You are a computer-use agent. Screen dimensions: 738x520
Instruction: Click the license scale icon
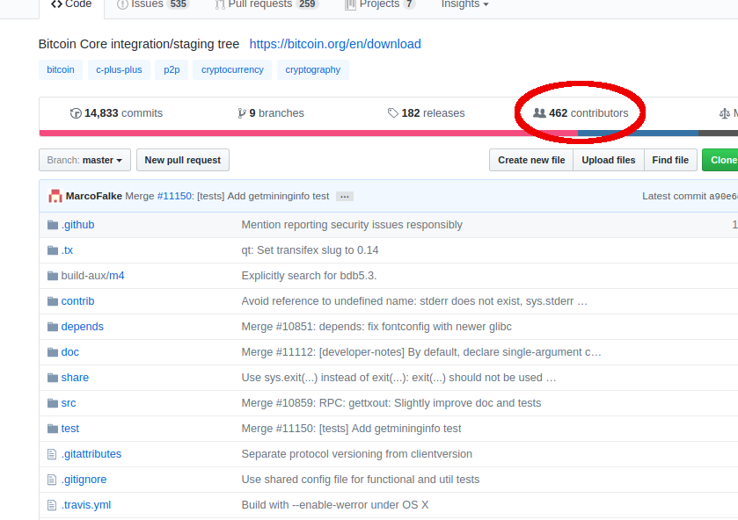pyautogui.click(x=724, y=113)
